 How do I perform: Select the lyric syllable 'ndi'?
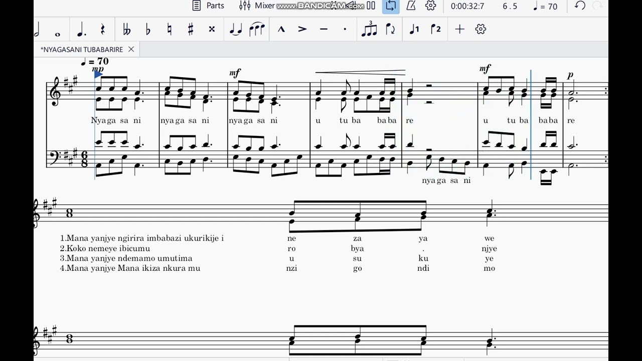coord(423,268)
